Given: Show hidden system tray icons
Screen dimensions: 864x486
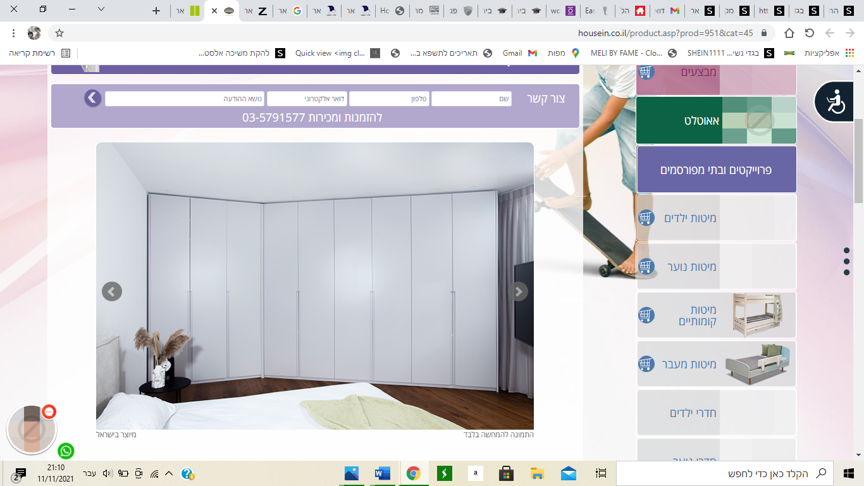Looking at the screenshot, I should point(169,473).
